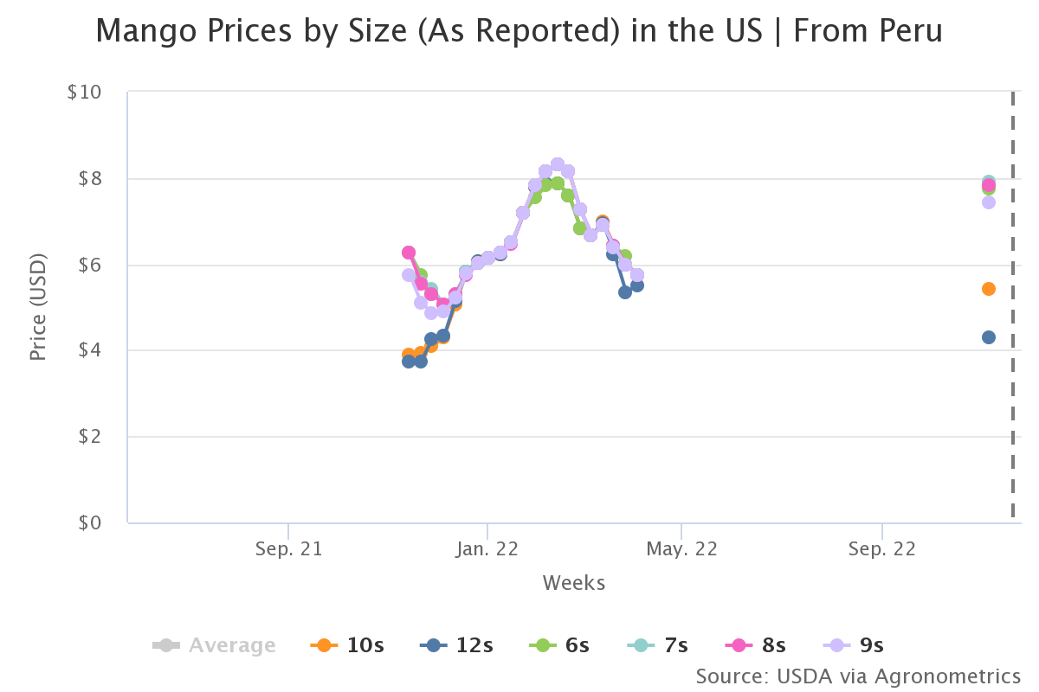The height and width of the screenshot is (692, 1039).
Task: Click the 9s peak data point above $8
Action: (558, 164)
